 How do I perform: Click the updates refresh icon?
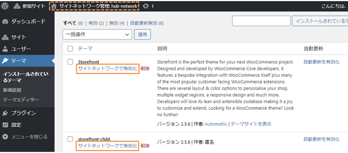click(146, 6)
